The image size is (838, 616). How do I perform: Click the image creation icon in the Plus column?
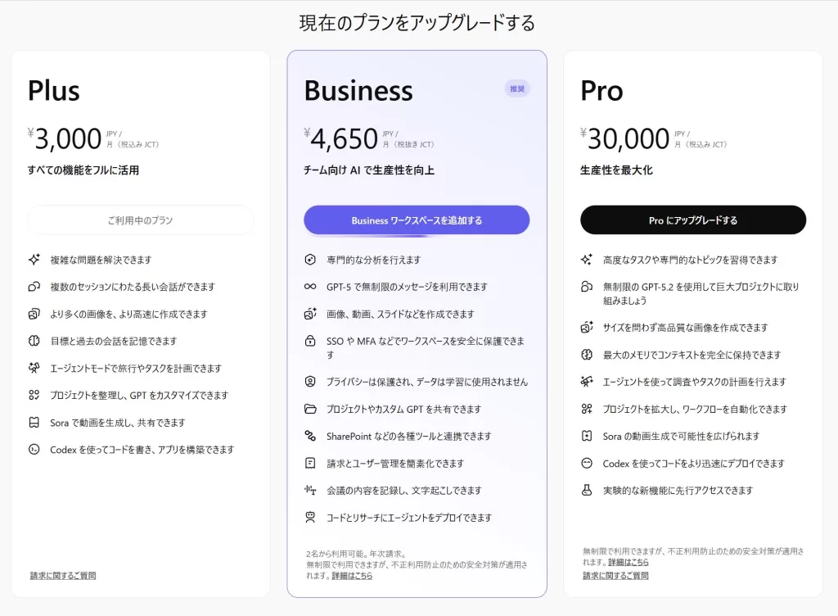click(x=34, y=314)
